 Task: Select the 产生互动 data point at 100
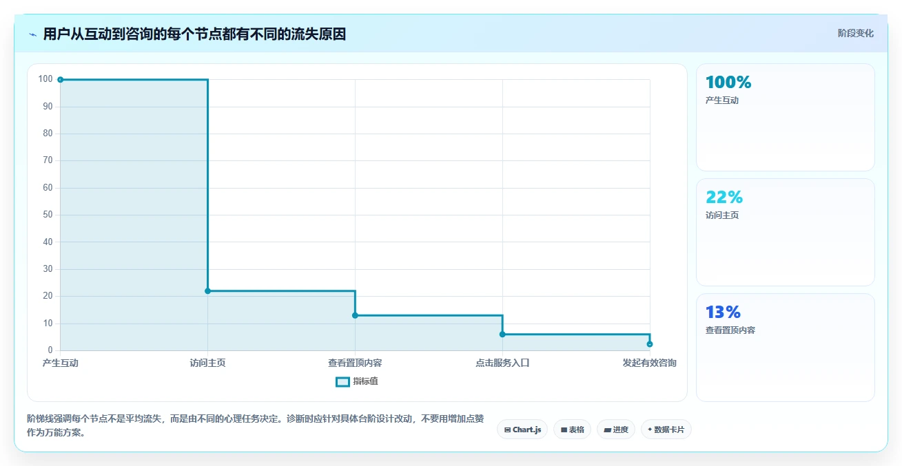pyautogui.click(x=61, y=80)
